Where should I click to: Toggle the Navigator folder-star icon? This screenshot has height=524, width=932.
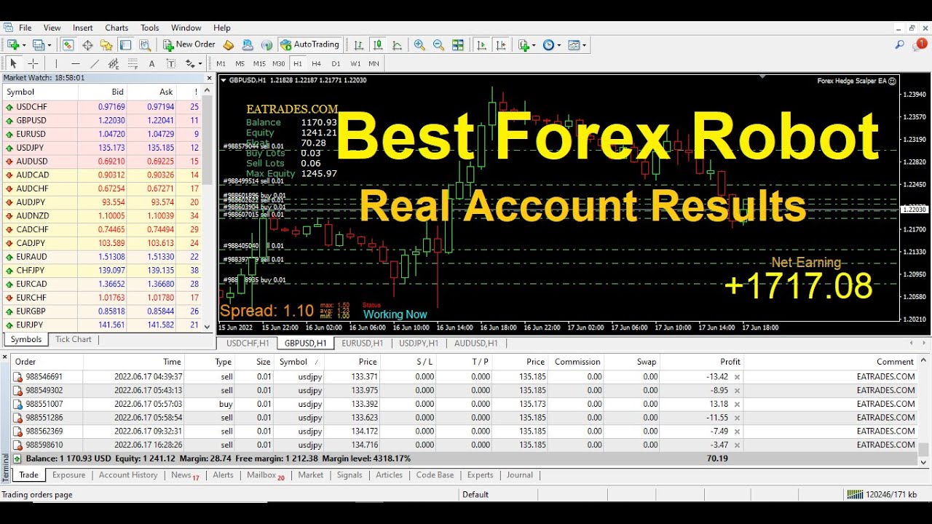(106, 44)
